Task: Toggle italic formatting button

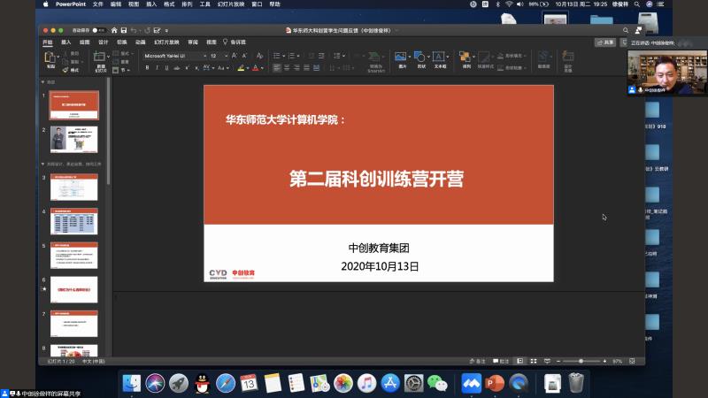Action: [x=158, y=67]
